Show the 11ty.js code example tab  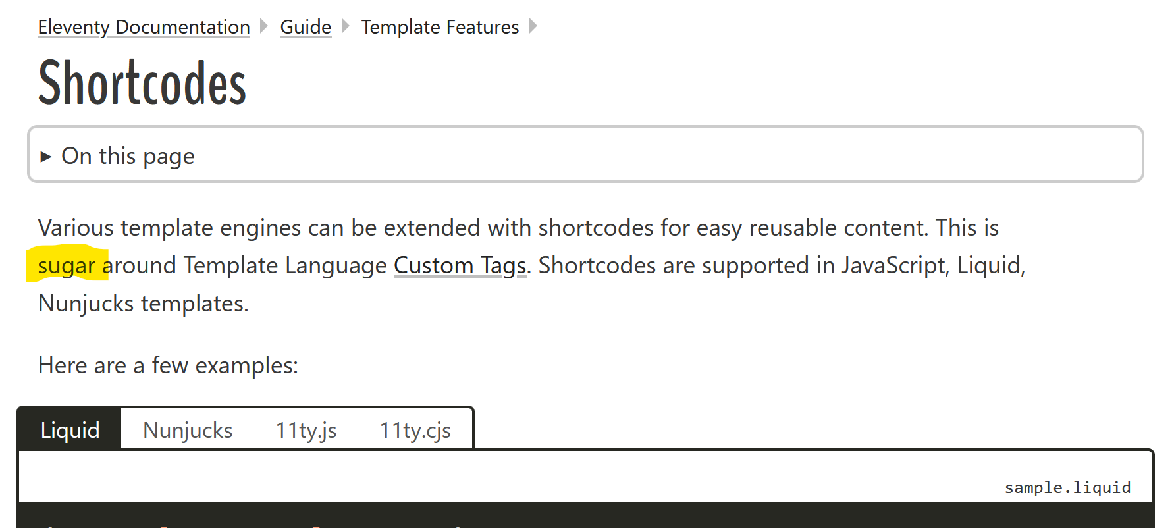[x=306, y=429]
